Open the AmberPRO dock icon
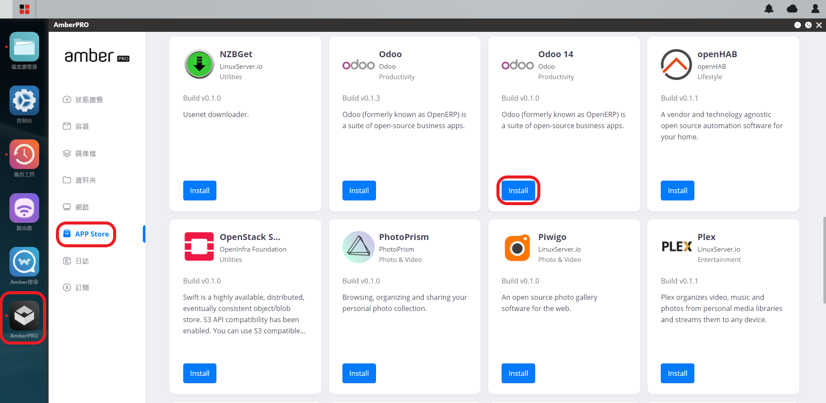This screenshot has height=403, width=826. click(x=24, y=315)
